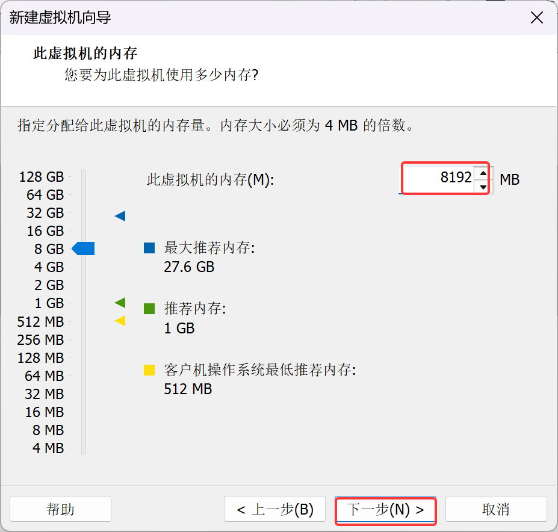Click the 512 MB scale label

40,322
